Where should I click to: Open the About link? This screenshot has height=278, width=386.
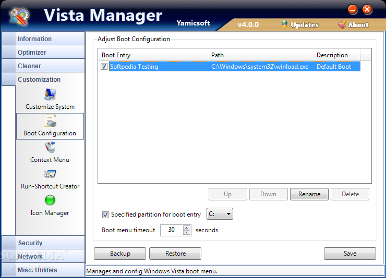[x=358, y=25]
